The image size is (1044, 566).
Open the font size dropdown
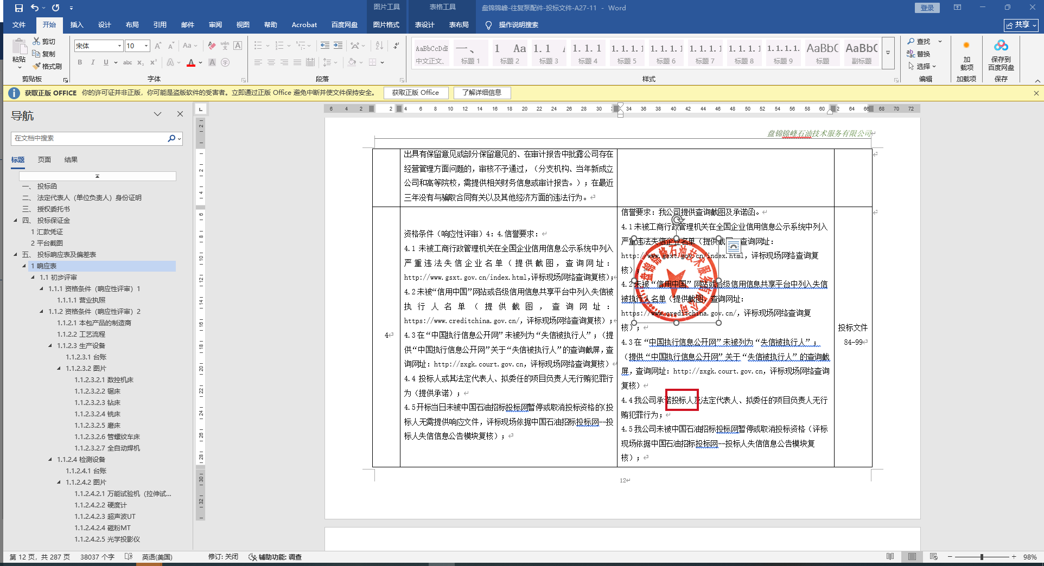[146, 46]
